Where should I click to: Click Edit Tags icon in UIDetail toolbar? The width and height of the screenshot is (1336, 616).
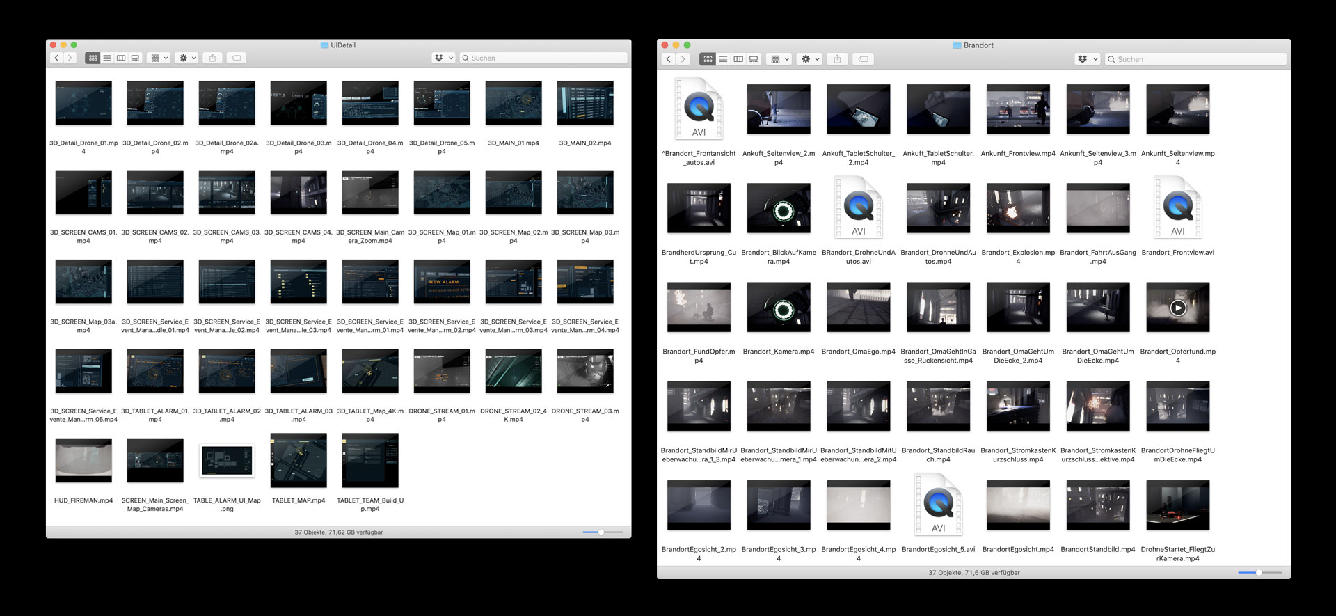click(x=237, y=58)
